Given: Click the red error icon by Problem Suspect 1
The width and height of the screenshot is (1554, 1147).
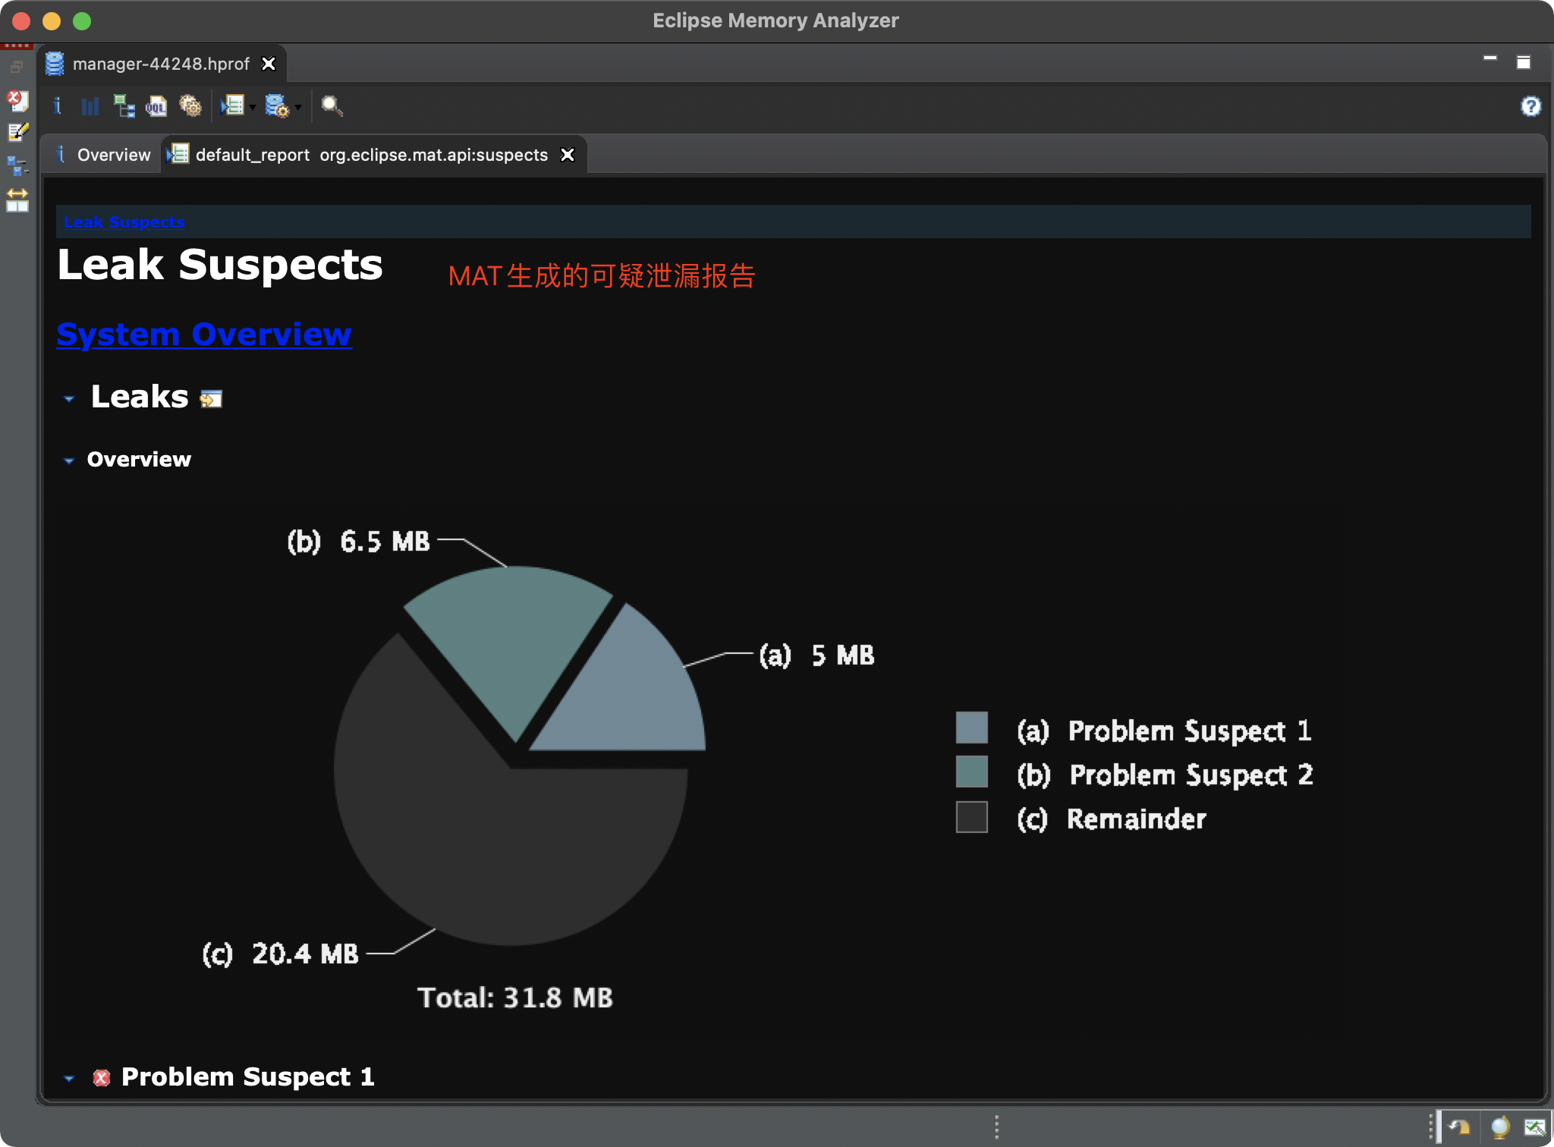Looking at the screenshot, I should [101, 1077].
